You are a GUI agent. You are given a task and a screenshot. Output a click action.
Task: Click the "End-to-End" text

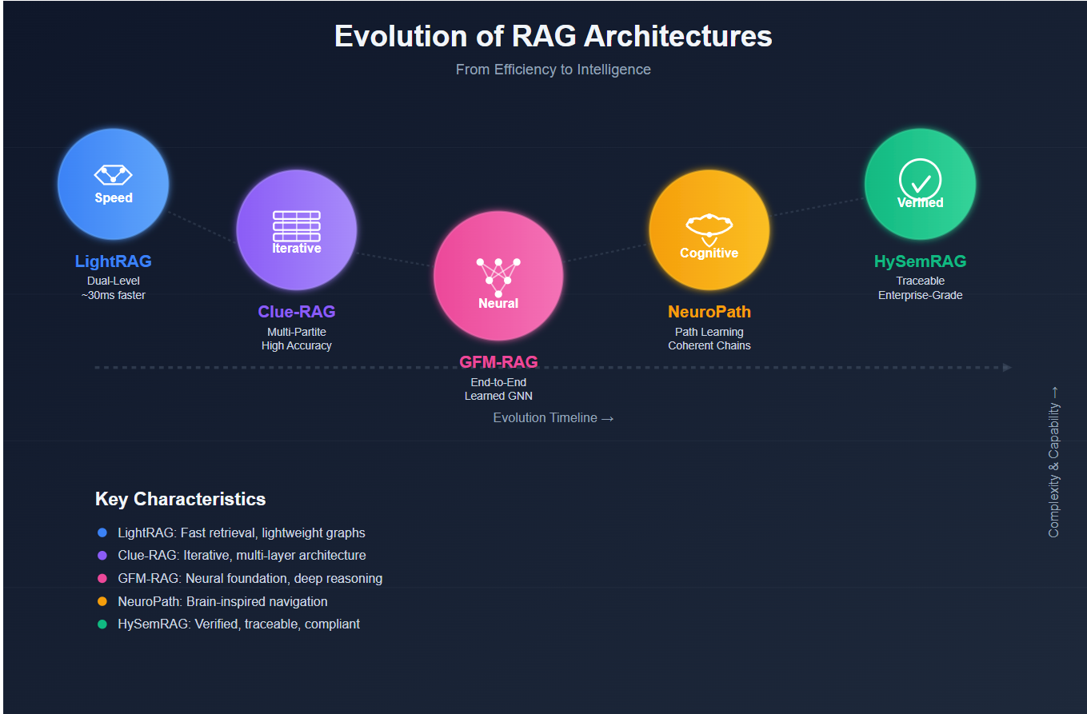498,382
